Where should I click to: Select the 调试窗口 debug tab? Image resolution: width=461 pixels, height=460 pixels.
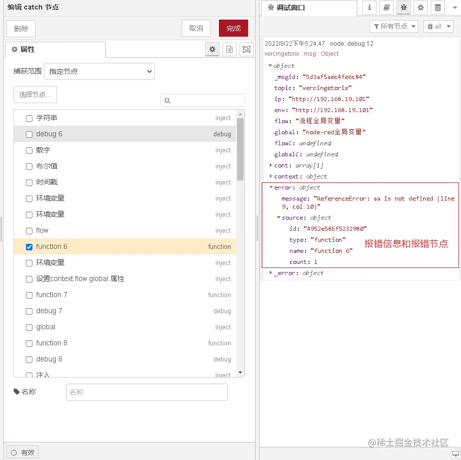pos(309,8)
